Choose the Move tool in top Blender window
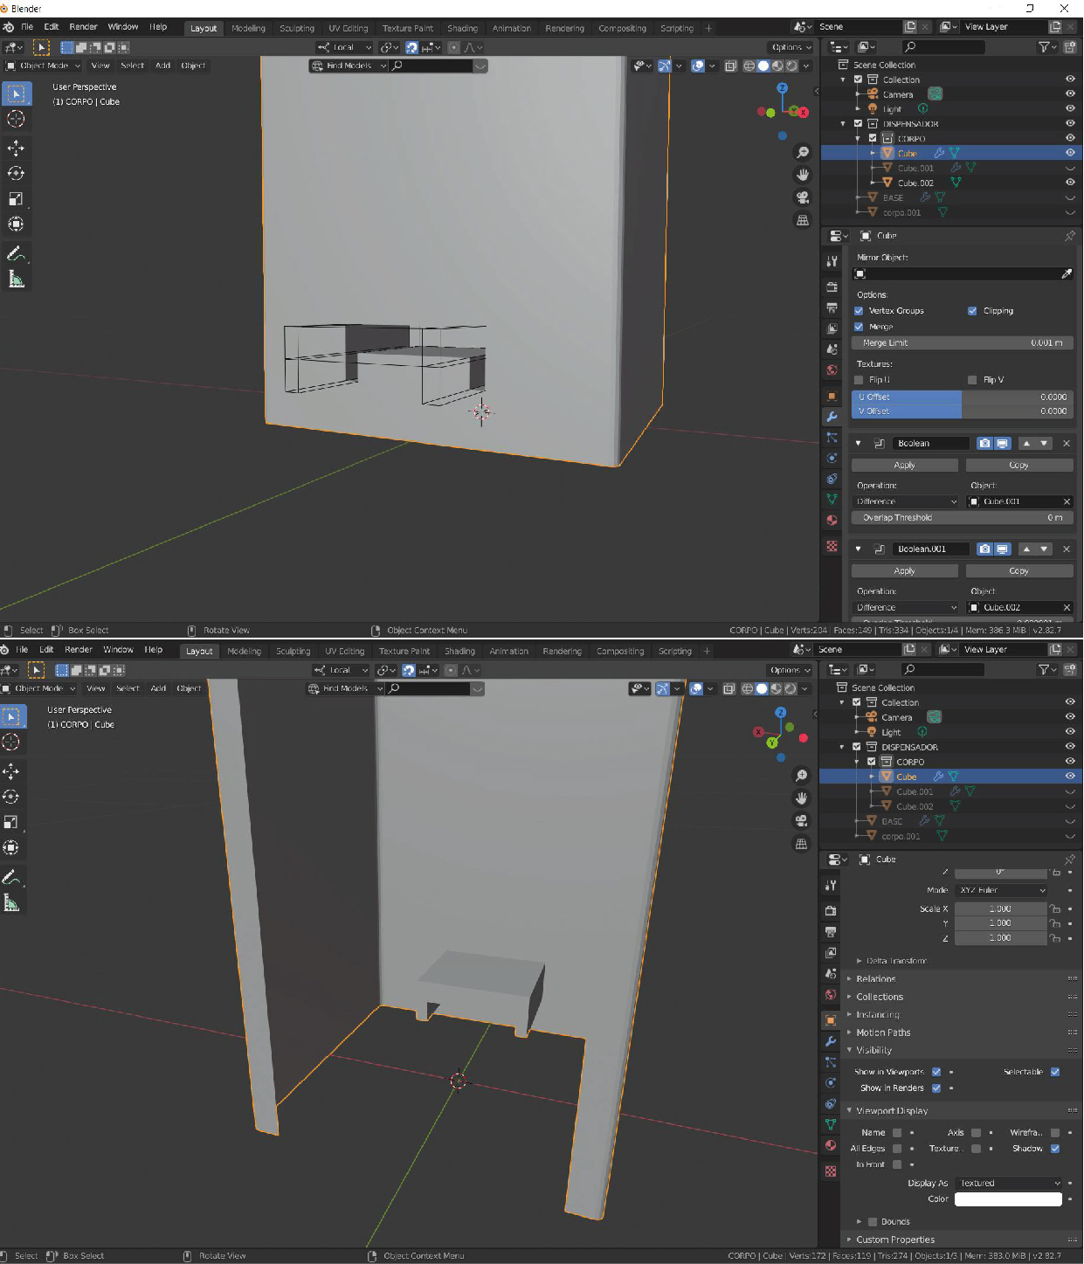Screen dimensions: 1084x1264 tap(16, 148)
